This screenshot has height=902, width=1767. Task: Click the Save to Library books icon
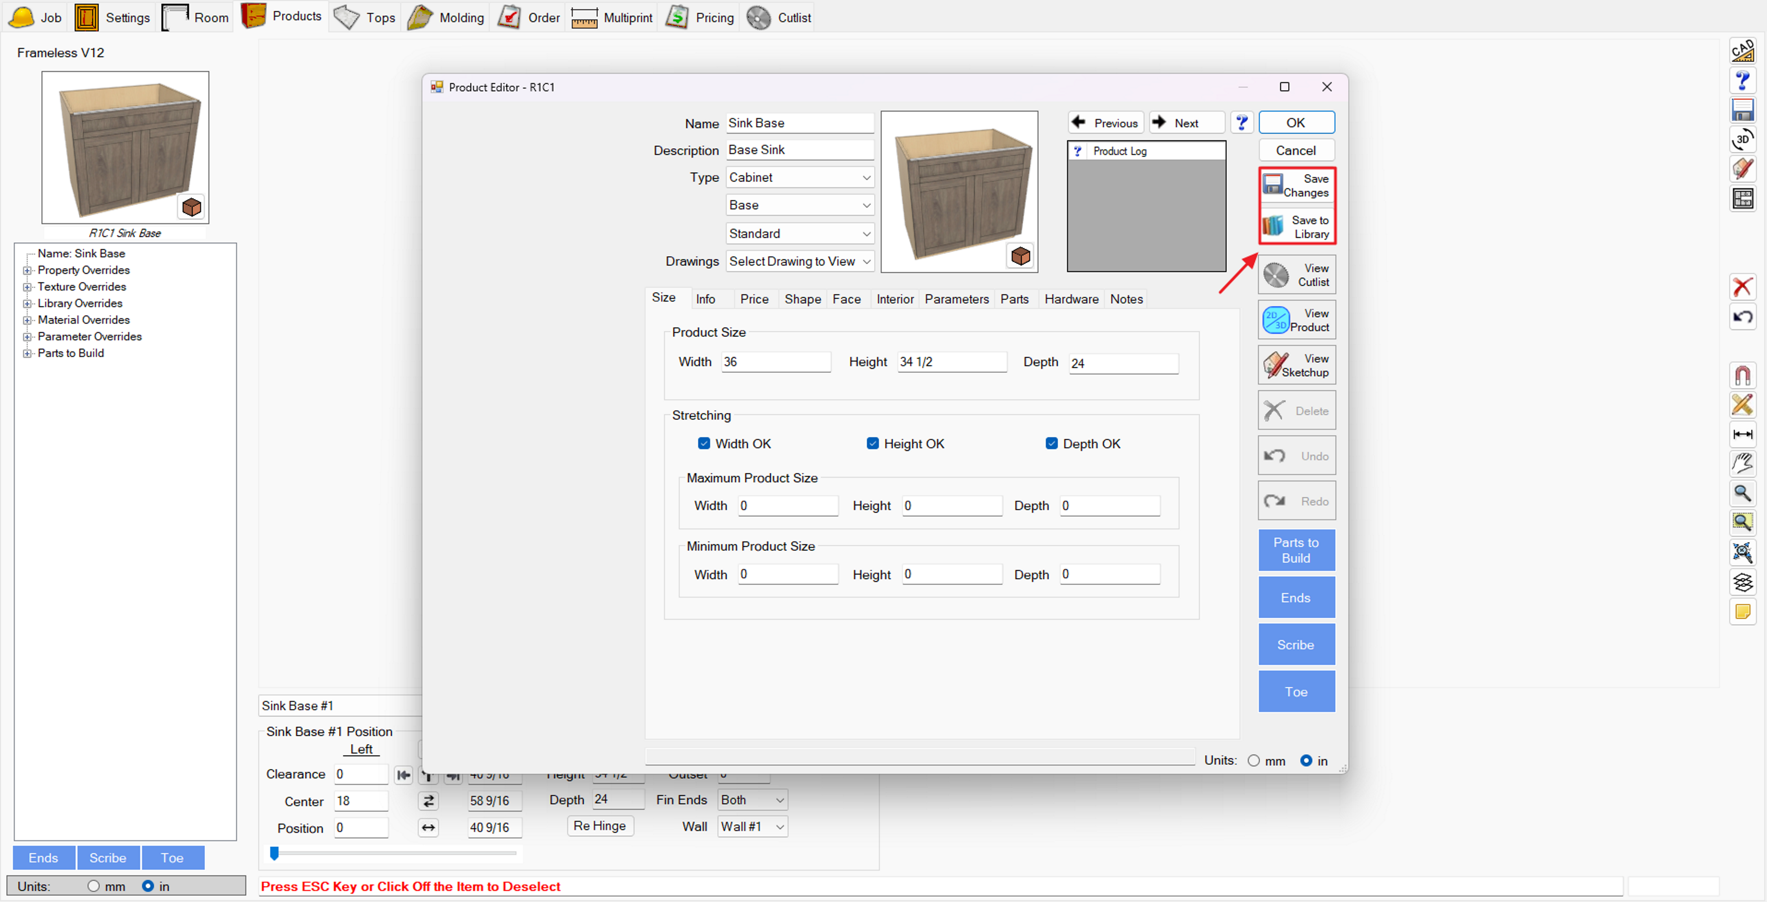tap(1273, 227)
